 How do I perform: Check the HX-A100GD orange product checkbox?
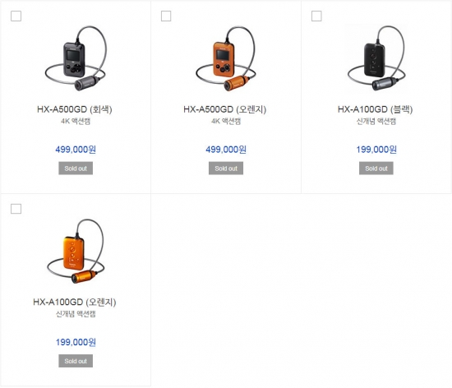pos(16,209)
